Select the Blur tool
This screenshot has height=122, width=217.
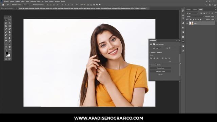coord(9,38)
